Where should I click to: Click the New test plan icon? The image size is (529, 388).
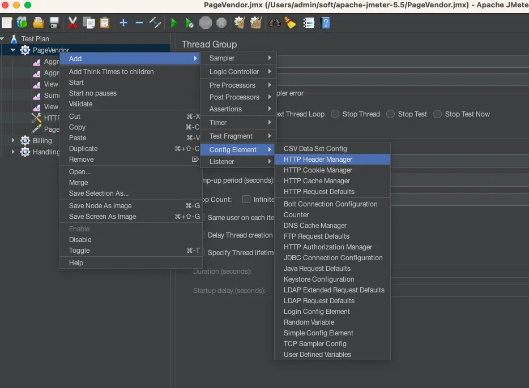click(7, 23)
